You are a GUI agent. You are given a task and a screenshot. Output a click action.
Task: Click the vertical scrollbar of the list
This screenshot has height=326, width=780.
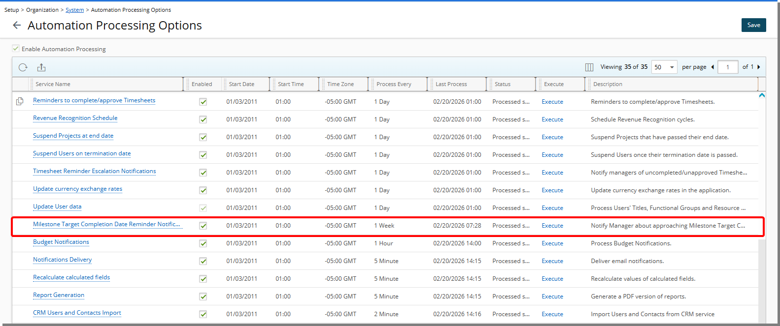(762, 207)
